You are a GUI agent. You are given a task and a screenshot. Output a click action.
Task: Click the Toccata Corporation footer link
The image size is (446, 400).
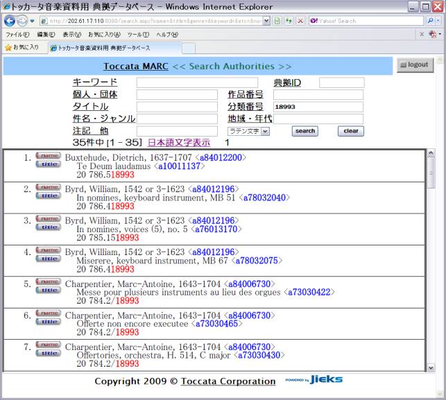pos(228,381)
